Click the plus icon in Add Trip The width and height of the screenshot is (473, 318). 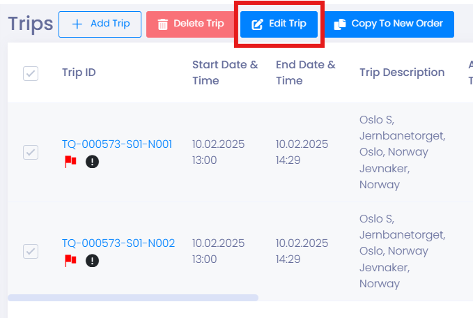77,24
